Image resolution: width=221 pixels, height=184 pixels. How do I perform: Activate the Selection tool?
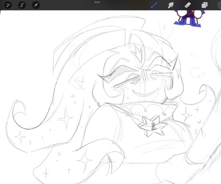[22, 5]
